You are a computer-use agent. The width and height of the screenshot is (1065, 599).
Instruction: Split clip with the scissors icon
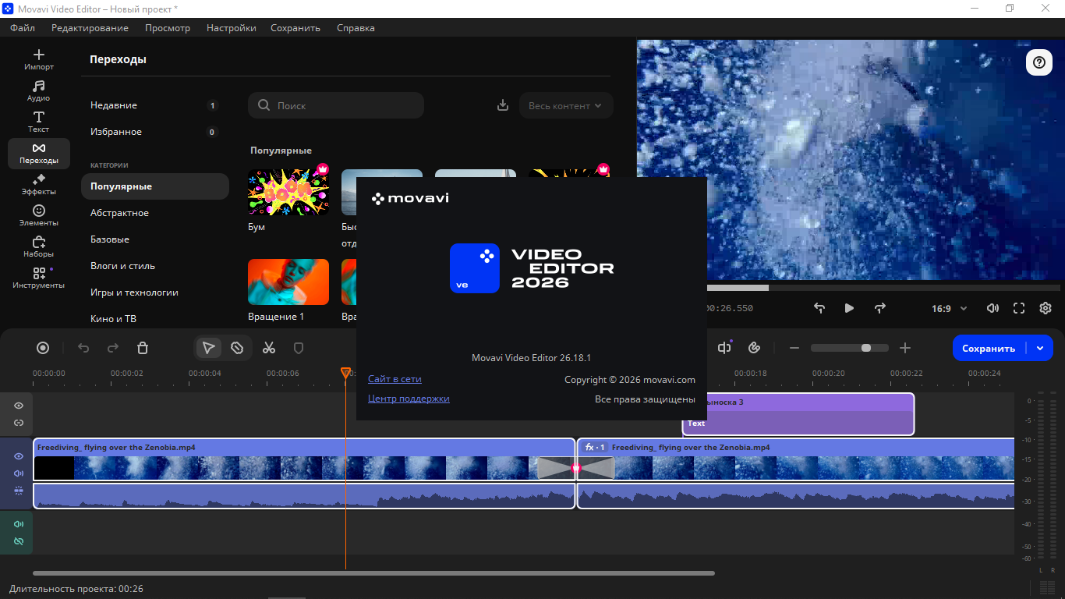pyautogui.click(x=269, y=348)
